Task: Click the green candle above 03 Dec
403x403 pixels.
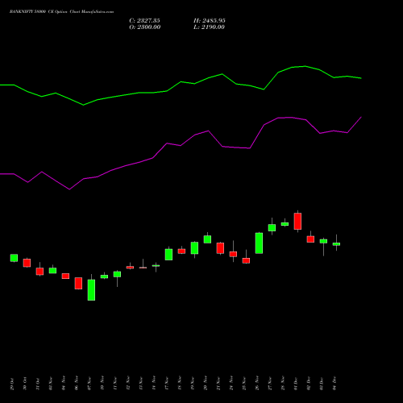Action: coord(323,241)
